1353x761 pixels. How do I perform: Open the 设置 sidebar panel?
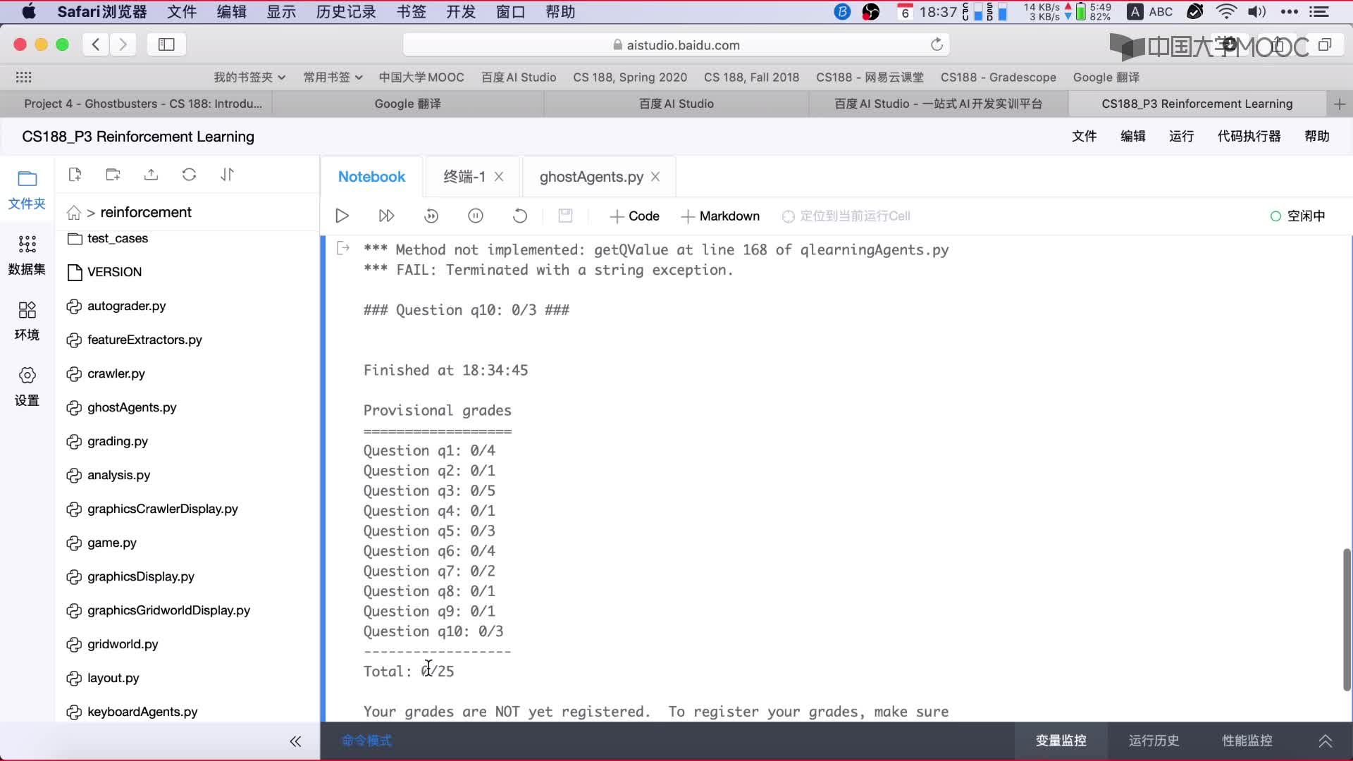point(27,386)
